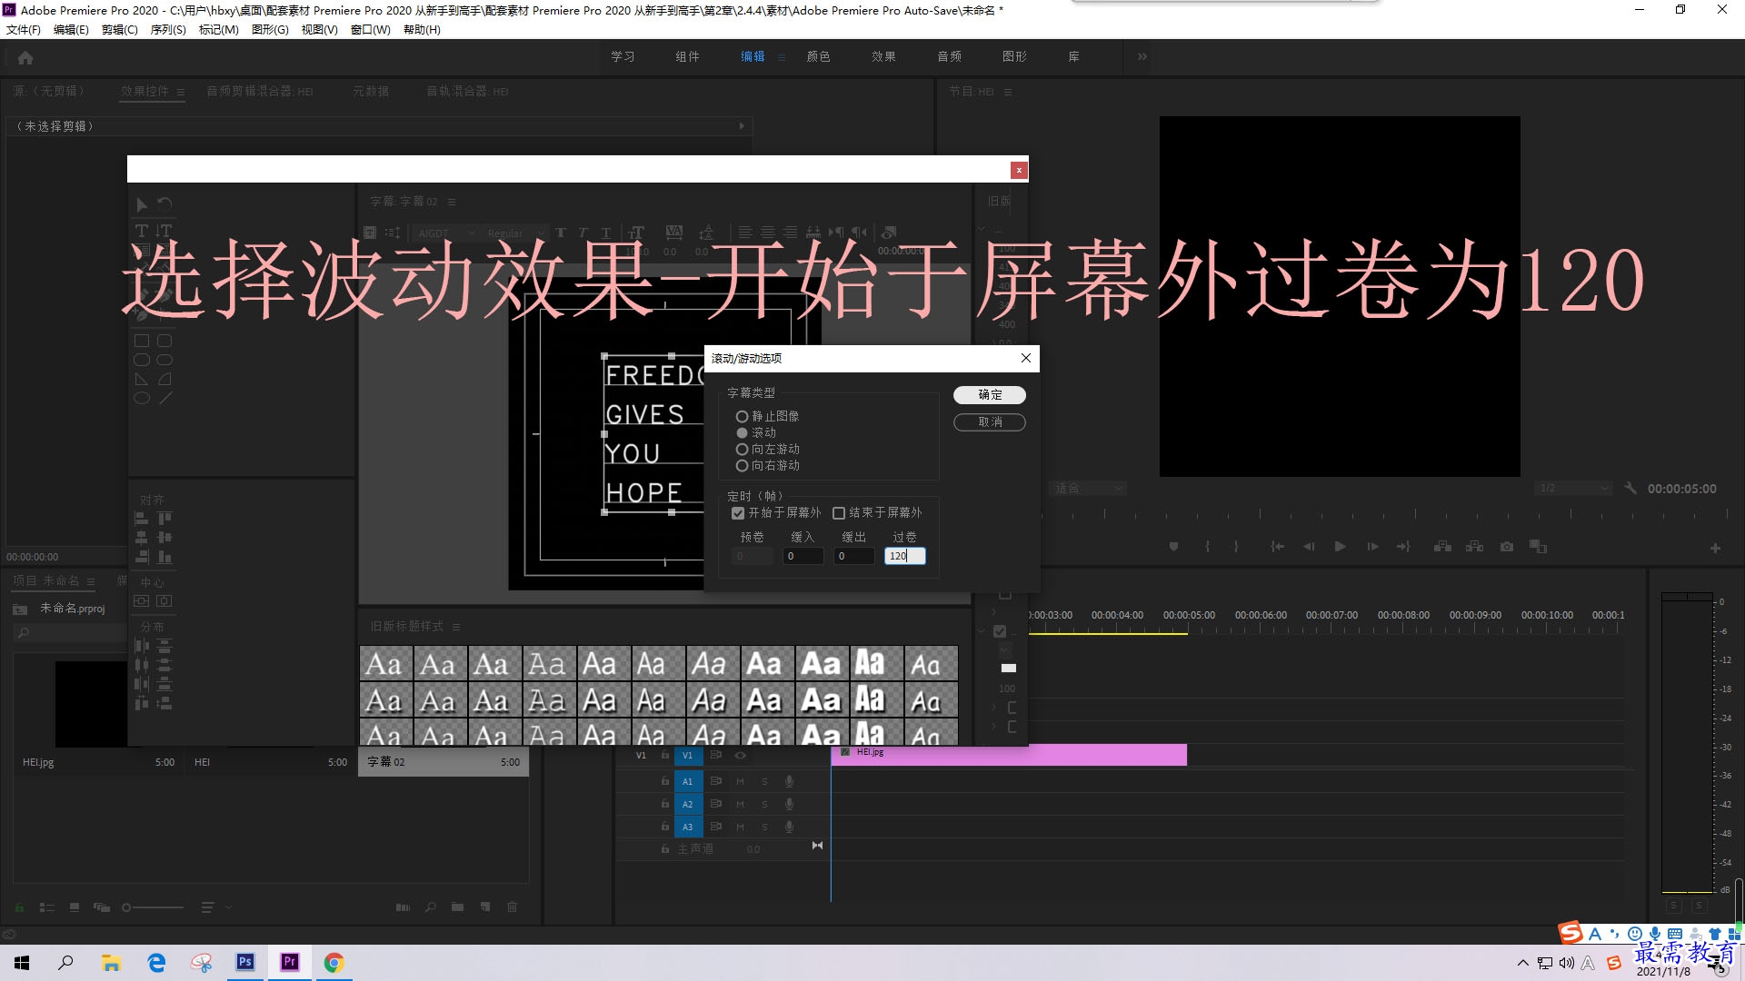Screen dimensions: 1745x981
Task: Click the 00:00:04:00 mark on the timeline ruler
Action: 1117,615
